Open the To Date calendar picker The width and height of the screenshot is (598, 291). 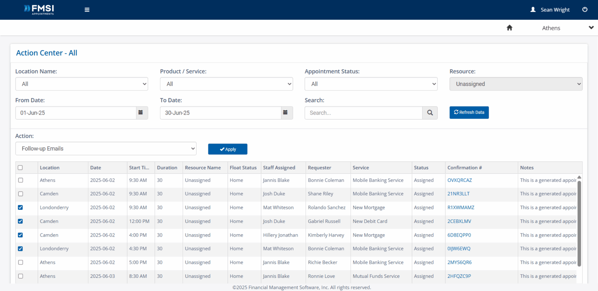(285, 113)
